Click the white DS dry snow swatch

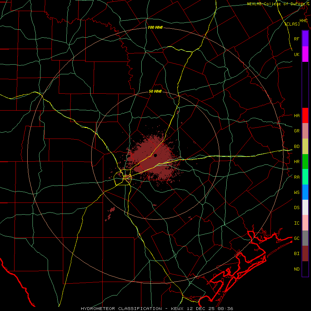coord(305,207)
